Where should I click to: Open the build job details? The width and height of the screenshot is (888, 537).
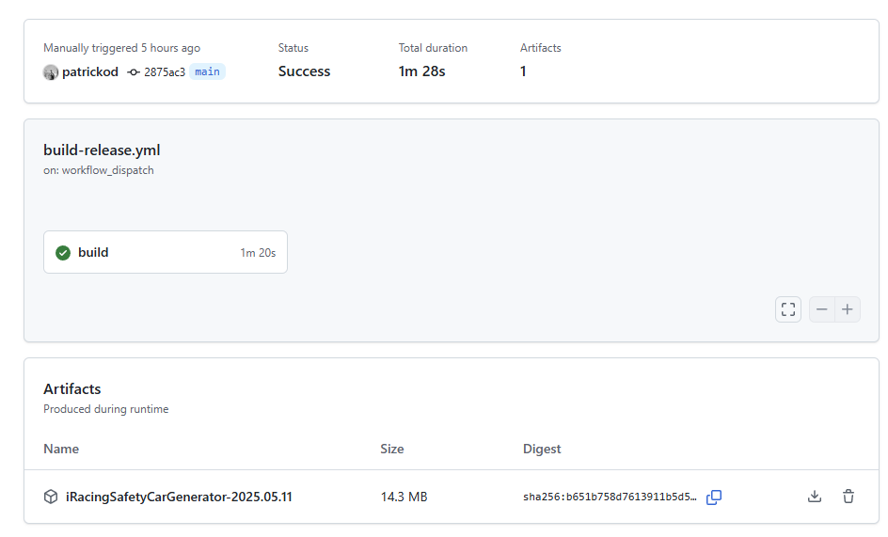pyautogui.click(x=93, y=252)
